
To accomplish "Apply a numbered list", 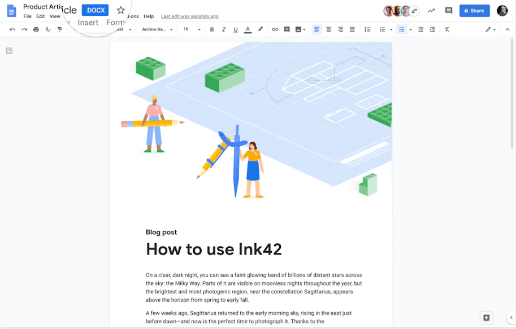I will tap(383, 29).
